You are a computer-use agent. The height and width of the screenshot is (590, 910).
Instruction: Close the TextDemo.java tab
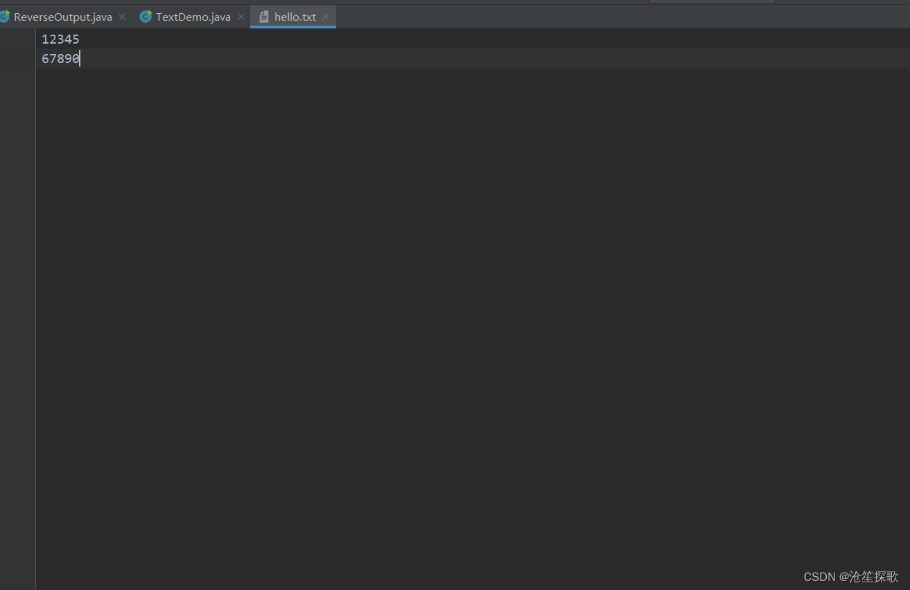[x=240, y=16]
